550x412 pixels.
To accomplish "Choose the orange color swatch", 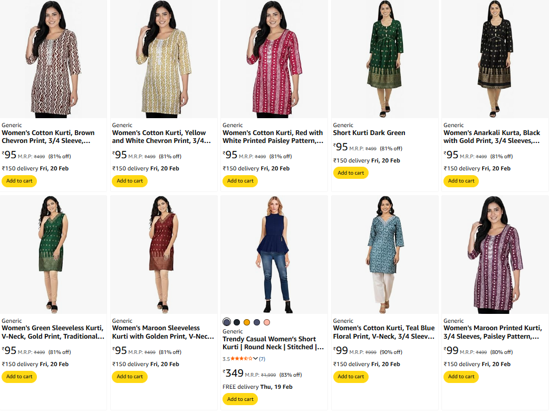I will coord(247,322).
